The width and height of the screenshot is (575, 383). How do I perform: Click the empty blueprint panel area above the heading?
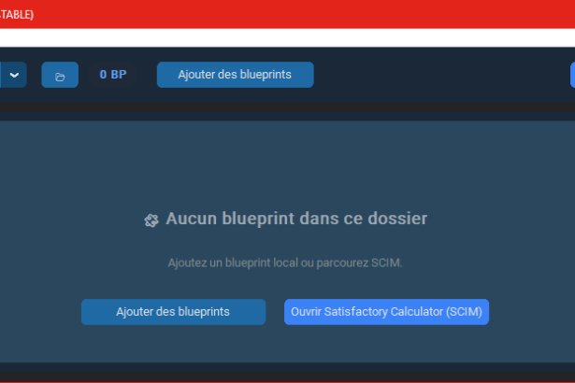pyautogui.click(x=280, y=159)
